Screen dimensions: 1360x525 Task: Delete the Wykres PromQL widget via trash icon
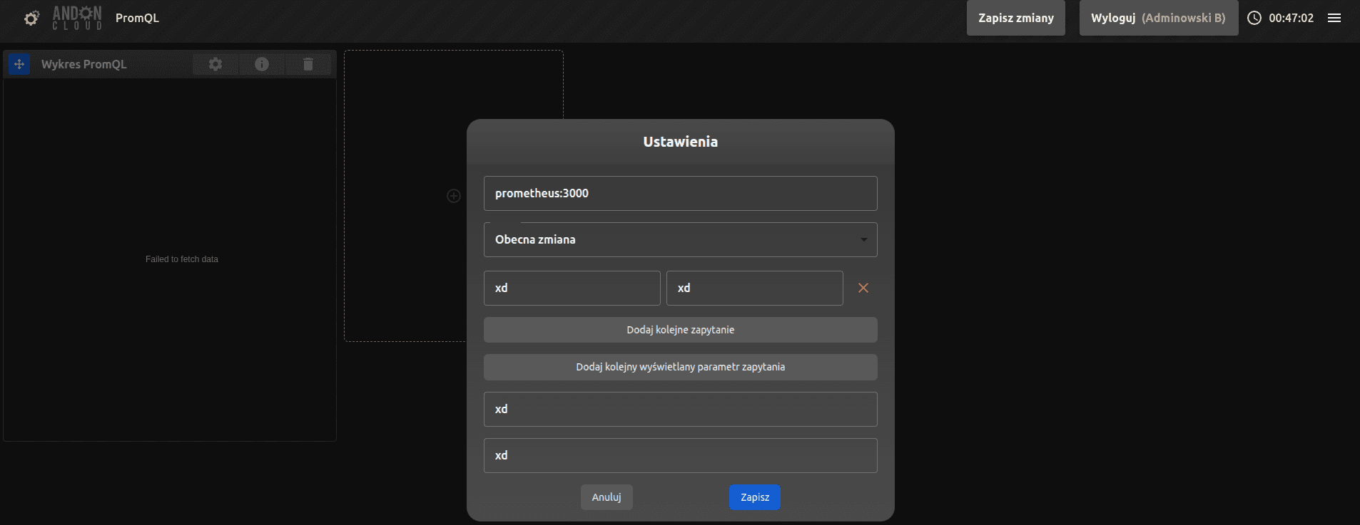coord(308,64)
